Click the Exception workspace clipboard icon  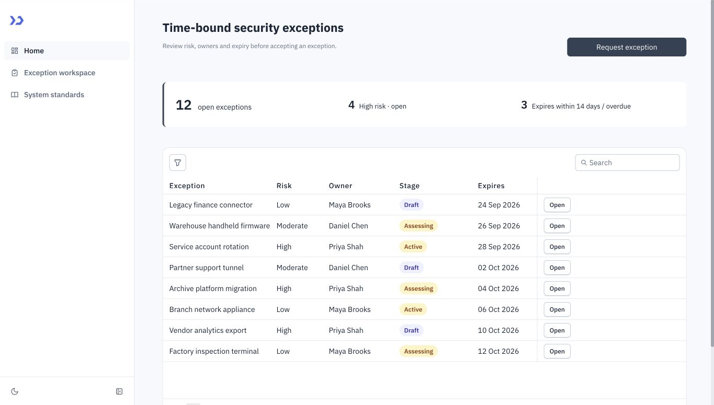click(15, 73)
